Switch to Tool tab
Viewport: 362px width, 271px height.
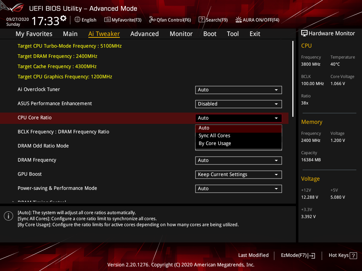pos(233,34)
